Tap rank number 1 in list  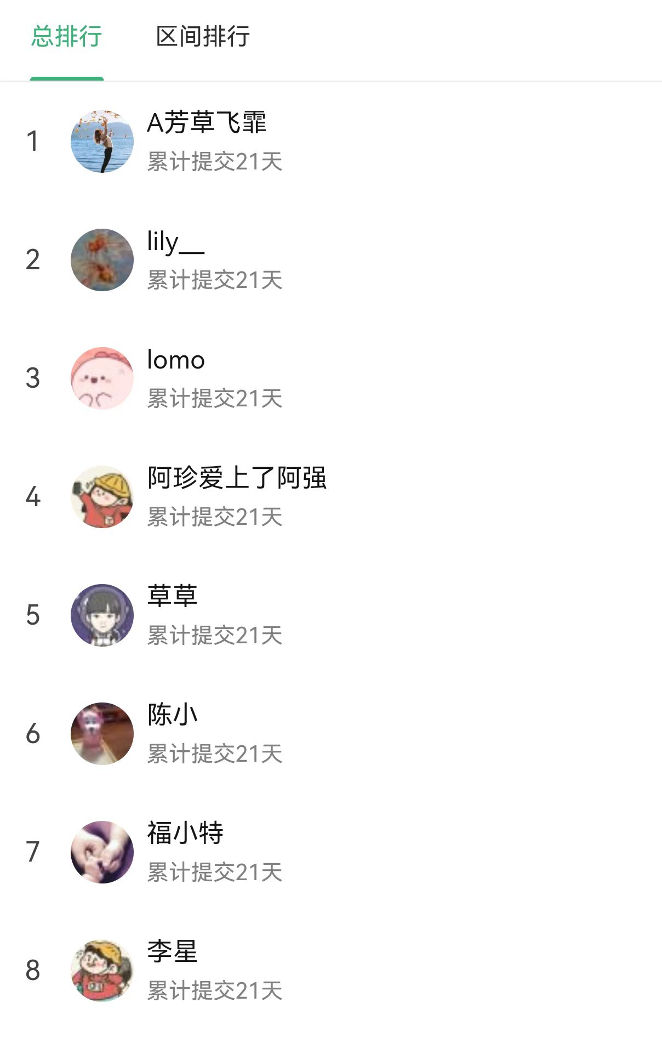33,141
